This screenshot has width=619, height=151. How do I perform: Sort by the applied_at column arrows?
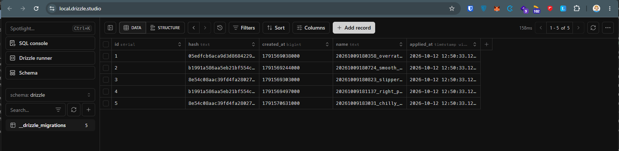tap(475, 44)
